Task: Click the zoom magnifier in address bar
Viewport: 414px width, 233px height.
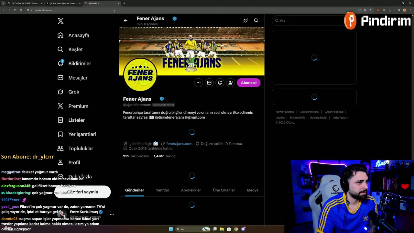Action: [365, 10]
